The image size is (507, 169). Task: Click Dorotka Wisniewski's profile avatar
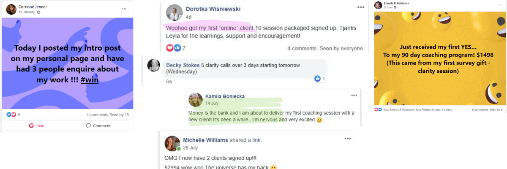click(x=174, y=12)
